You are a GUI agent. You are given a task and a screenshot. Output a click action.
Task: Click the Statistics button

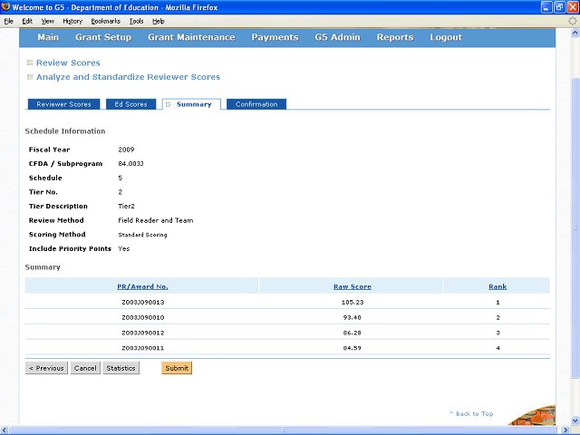tap(121, 368)
